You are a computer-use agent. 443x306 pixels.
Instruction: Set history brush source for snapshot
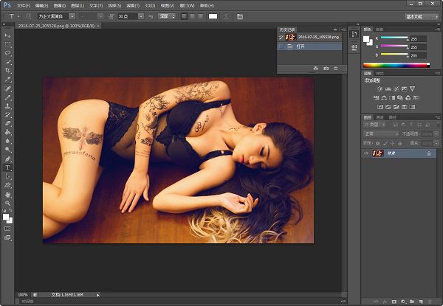[281, 37]
